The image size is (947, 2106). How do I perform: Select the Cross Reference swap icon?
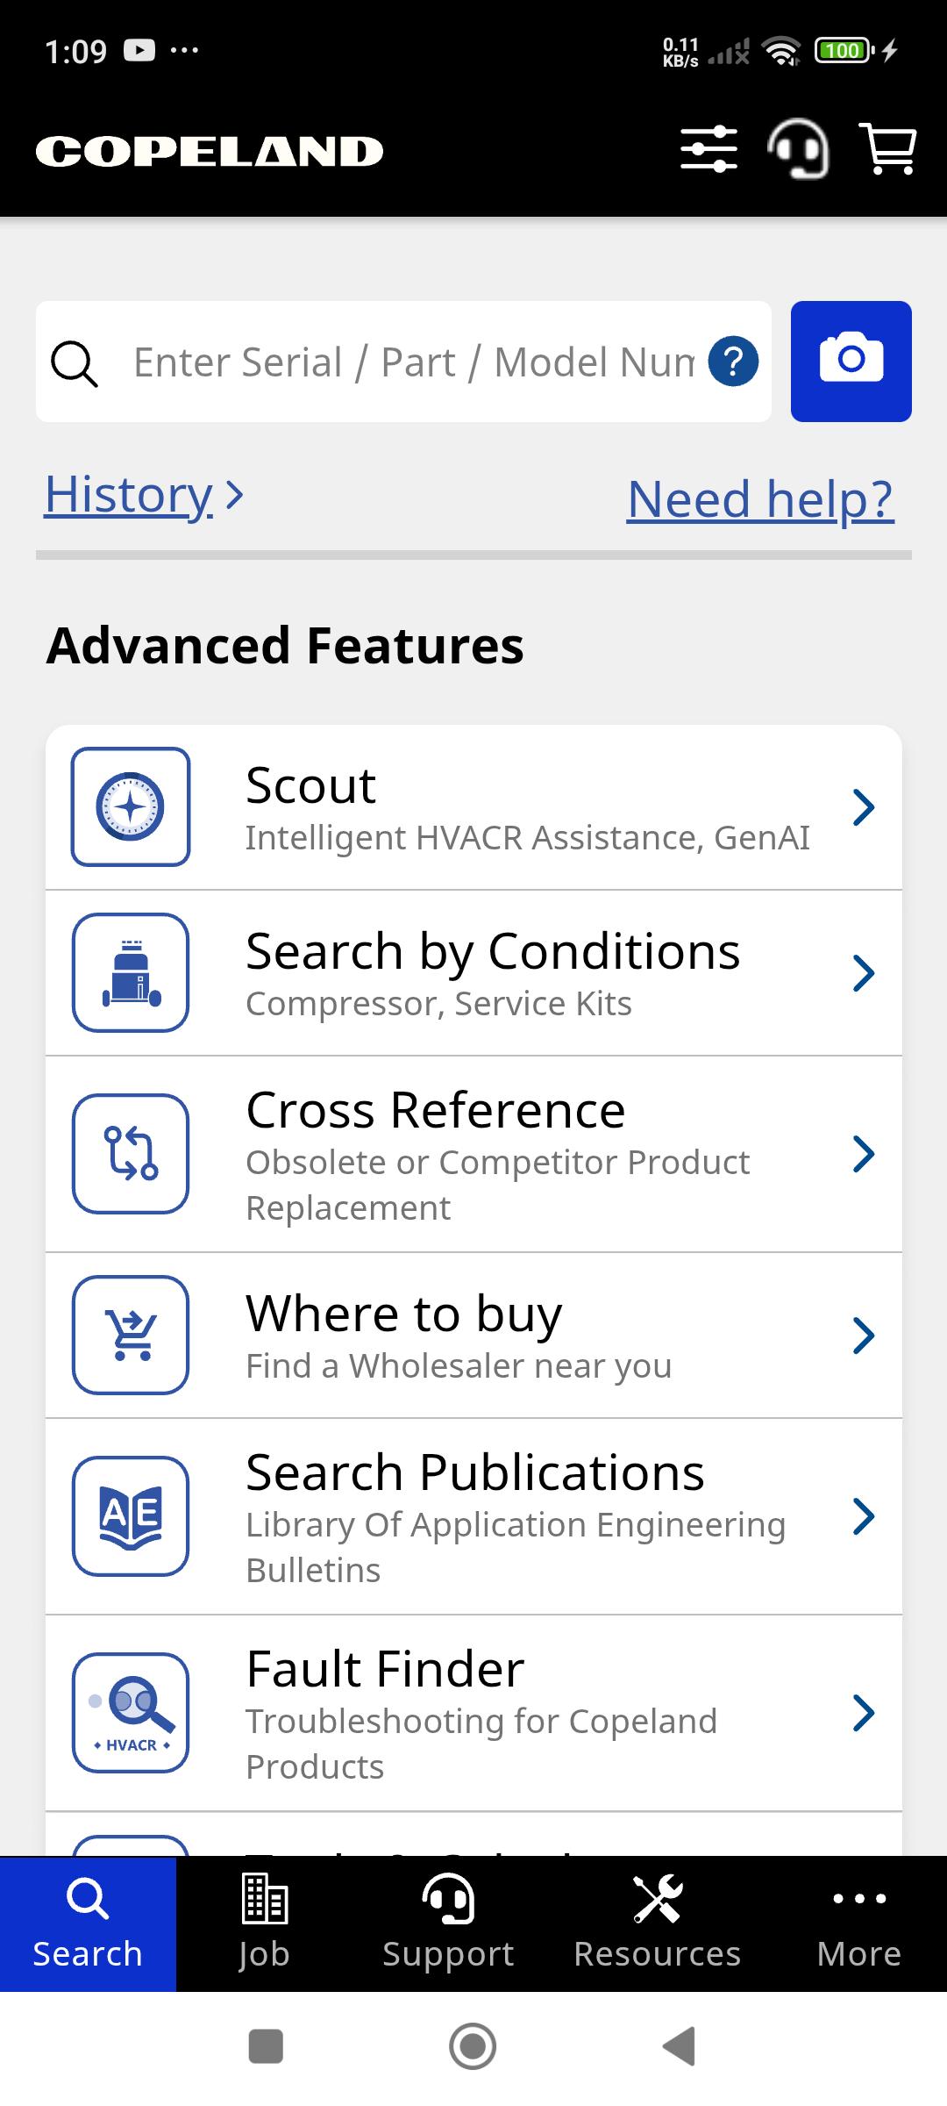pos(131,1154)
